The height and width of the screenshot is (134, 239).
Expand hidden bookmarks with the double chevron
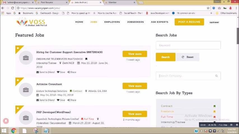point(211,13)
